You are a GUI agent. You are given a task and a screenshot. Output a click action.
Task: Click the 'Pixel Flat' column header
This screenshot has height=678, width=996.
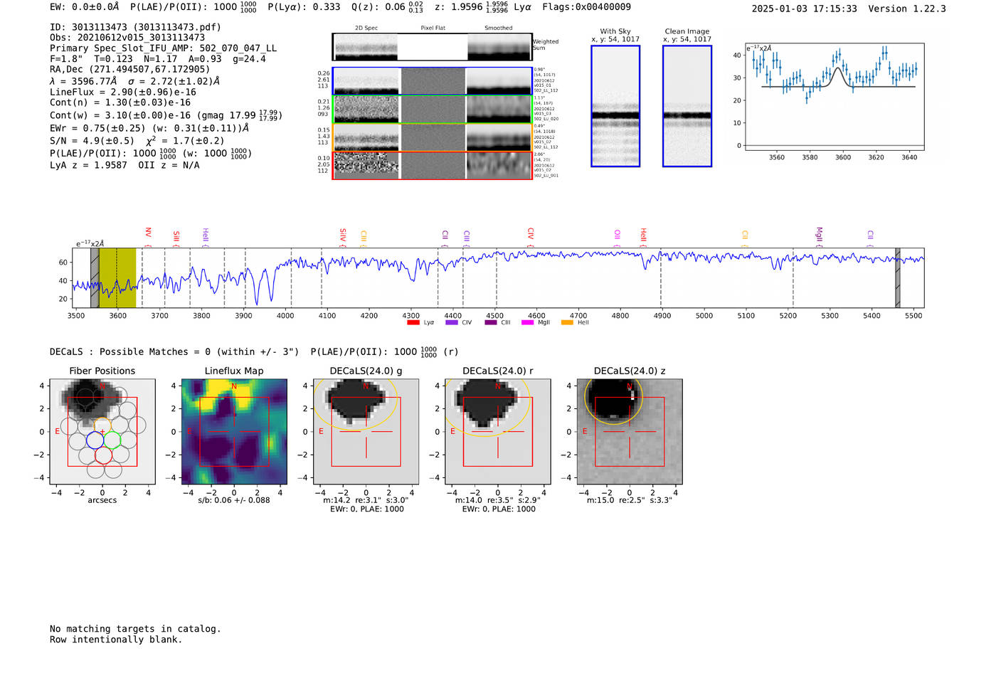[433, 28]
